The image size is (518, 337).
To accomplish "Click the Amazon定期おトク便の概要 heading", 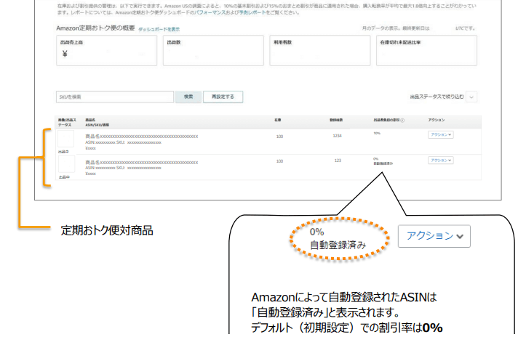I will 95,28.
